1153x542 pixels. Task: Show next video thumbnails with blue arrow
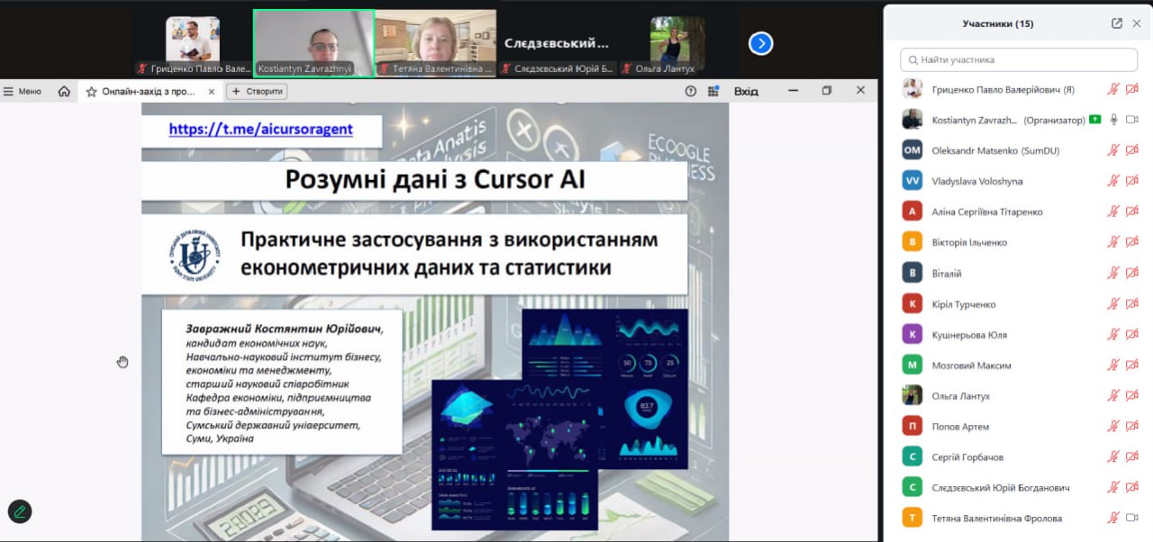click(x=761, y=43)
